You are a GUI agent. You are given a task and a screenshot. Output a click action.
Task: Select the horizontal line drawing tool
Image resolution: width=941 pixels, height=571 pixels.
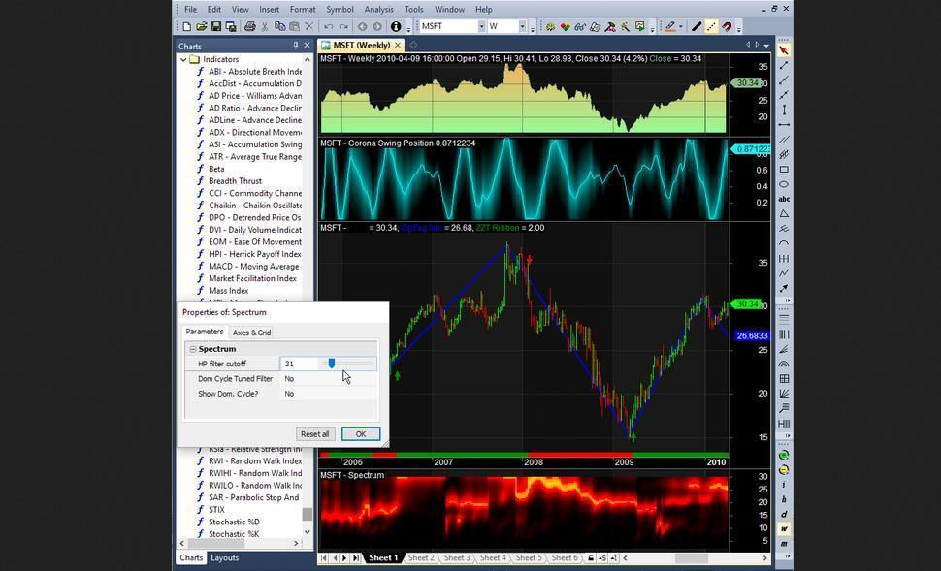point(784,125)
